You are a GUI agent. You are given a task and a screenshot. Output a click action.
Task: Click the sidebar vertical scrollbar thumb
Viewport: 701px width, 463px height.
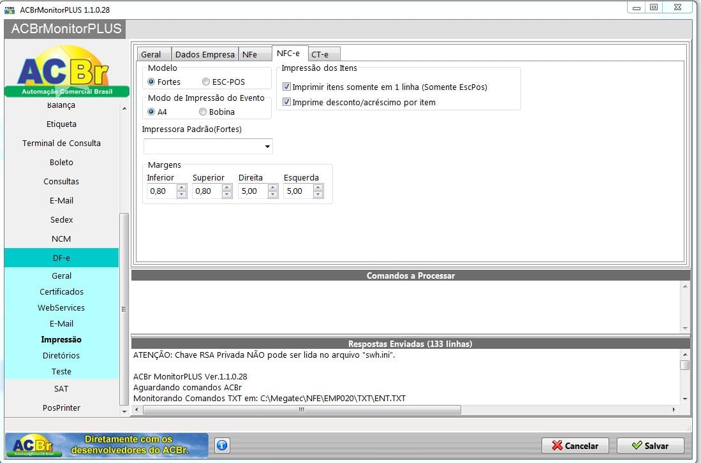pos(124,309)
